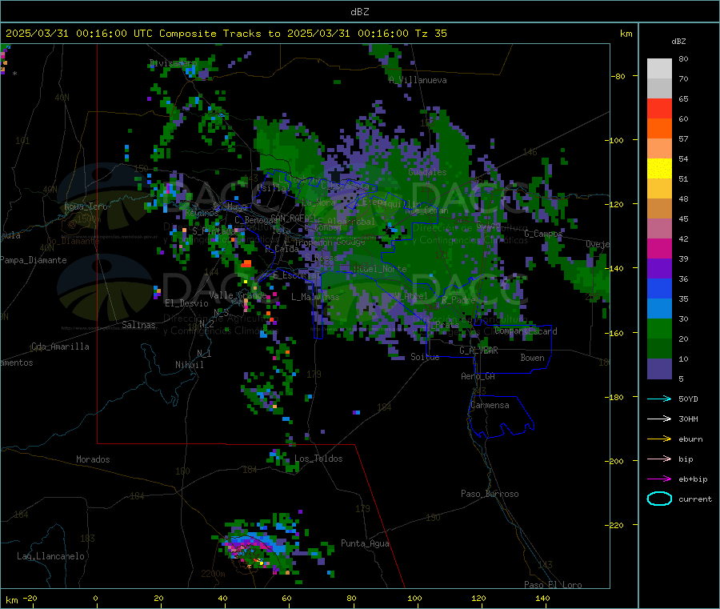Viewport: 720px width, 609px height.
Task: Click the 'Tz 35' text in header
Action: [430, 34]
